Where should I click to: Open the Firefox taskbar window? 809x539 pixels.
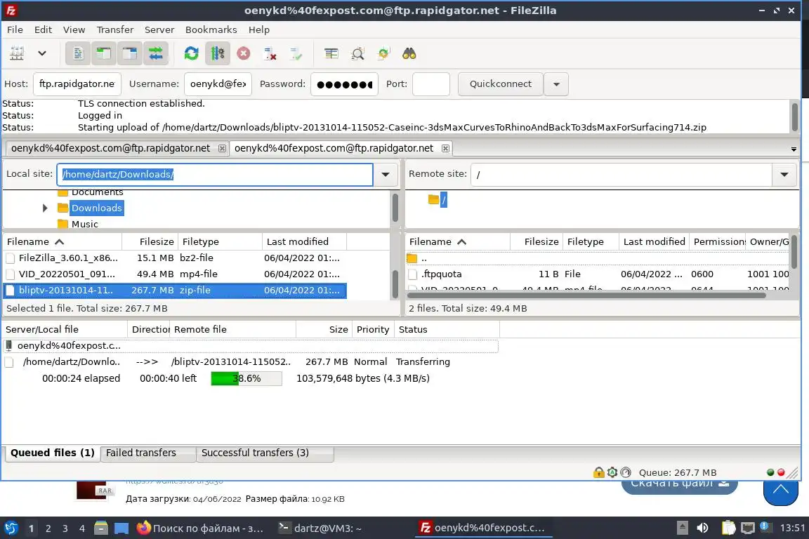[x=200, y=528]
